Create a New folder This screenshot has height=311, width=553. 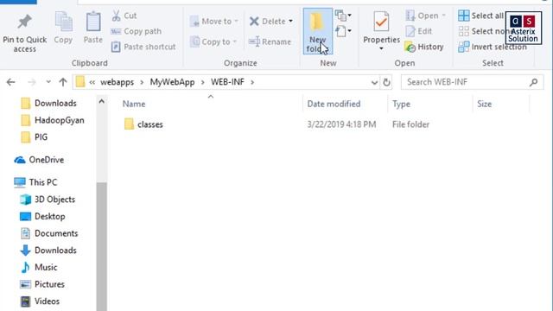pyautogui.click(x=317, y=31)
